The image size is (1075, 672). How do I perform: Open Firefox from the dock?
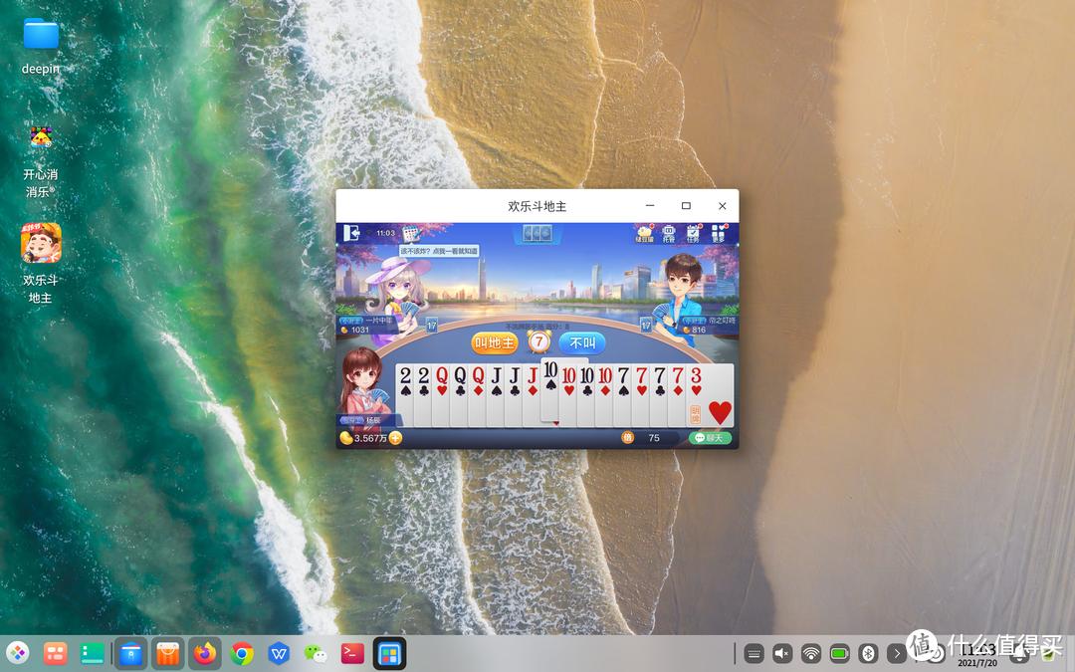pyautogui.click(x=204, y=653)
